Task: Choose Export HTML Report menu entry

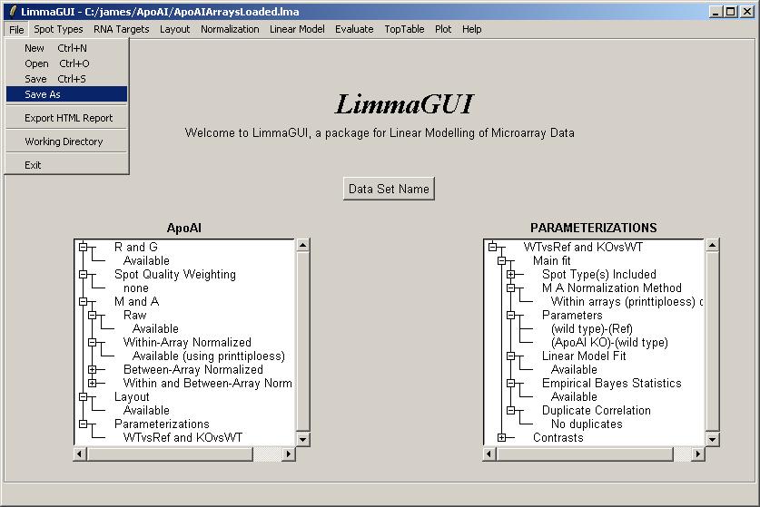Action: point(68,118)
